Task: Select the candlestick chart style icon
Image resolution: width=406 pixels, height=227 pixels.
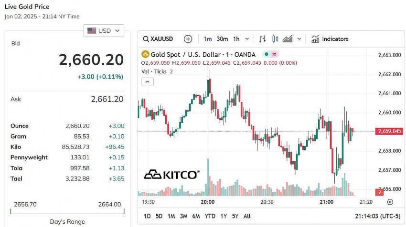Action: [274, 39]
